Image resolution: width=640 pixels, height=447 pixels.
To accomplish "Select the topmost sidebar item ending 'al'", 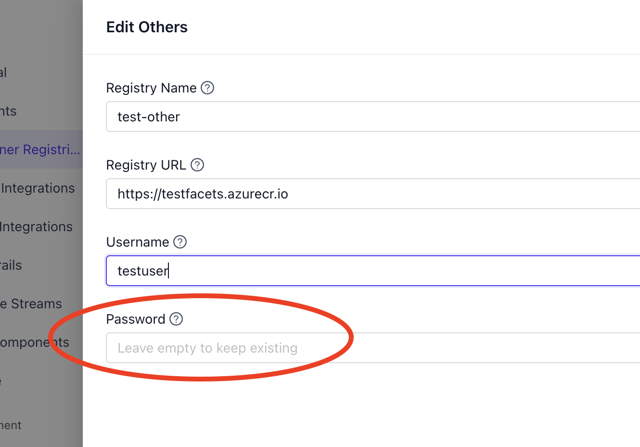I will 3,73.
